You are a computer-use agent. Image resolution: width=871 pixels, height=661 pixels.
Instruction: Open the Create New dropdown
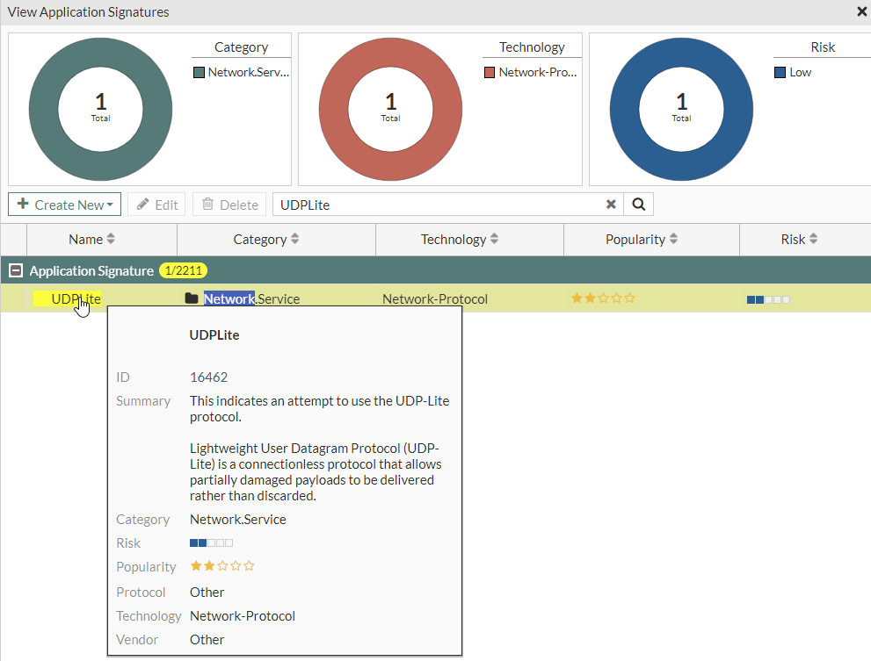pos(65,205)
